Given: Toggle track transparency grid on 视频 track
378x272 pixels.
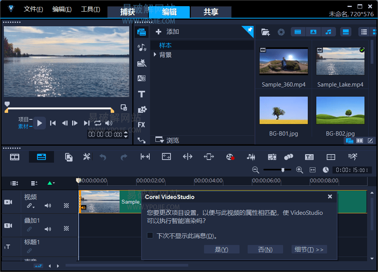Looking at the screenshot, I should (66, 206).
